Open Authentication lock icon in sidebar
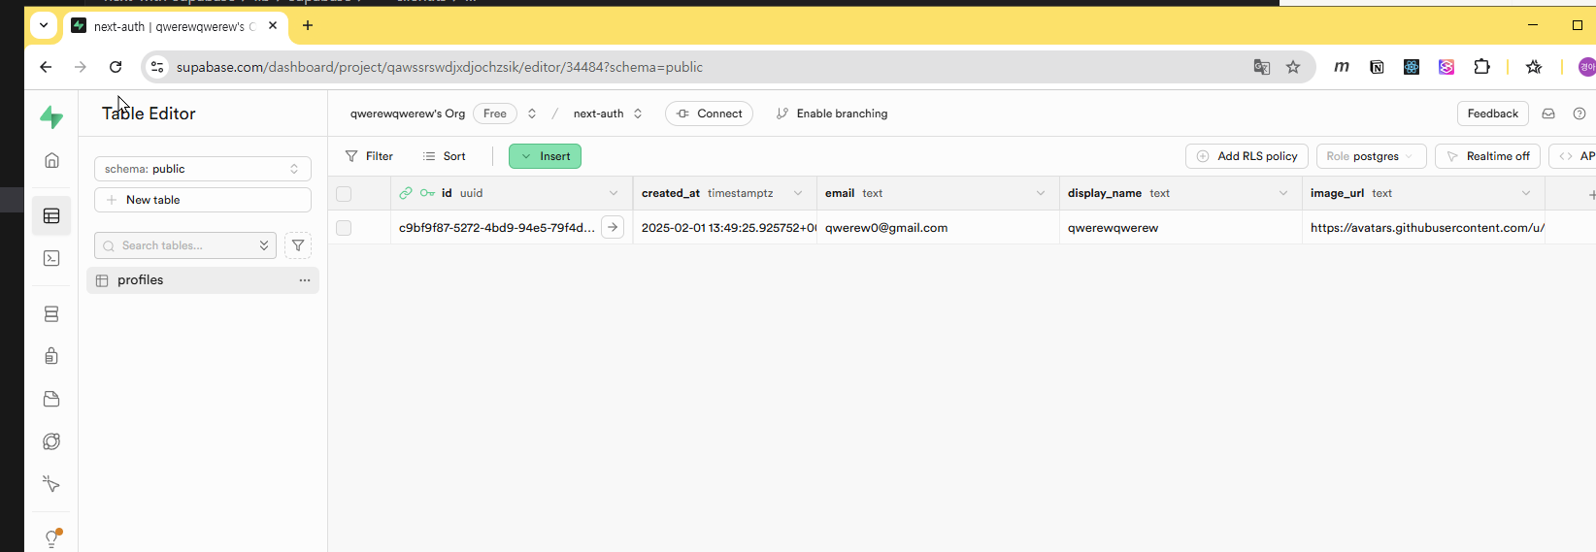The width and height of the screenshot is (1596, 552). [x=51, y=356]
